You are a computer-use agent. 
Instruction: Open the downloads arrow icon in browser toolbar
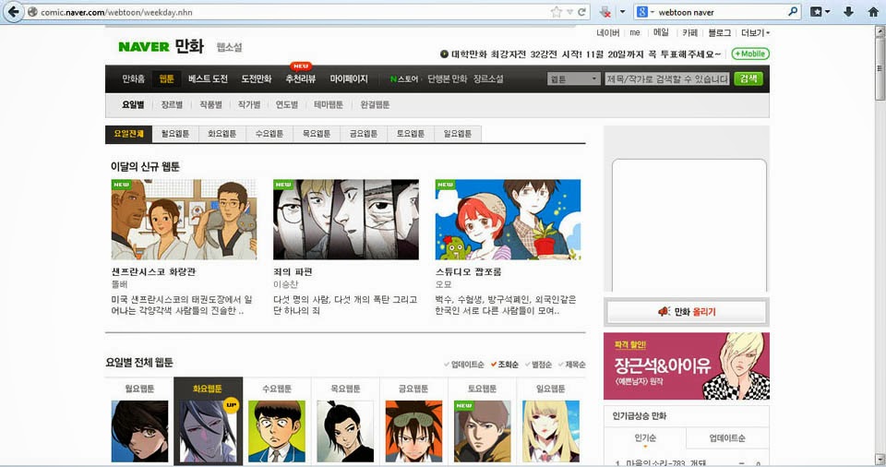click(848, 12)
